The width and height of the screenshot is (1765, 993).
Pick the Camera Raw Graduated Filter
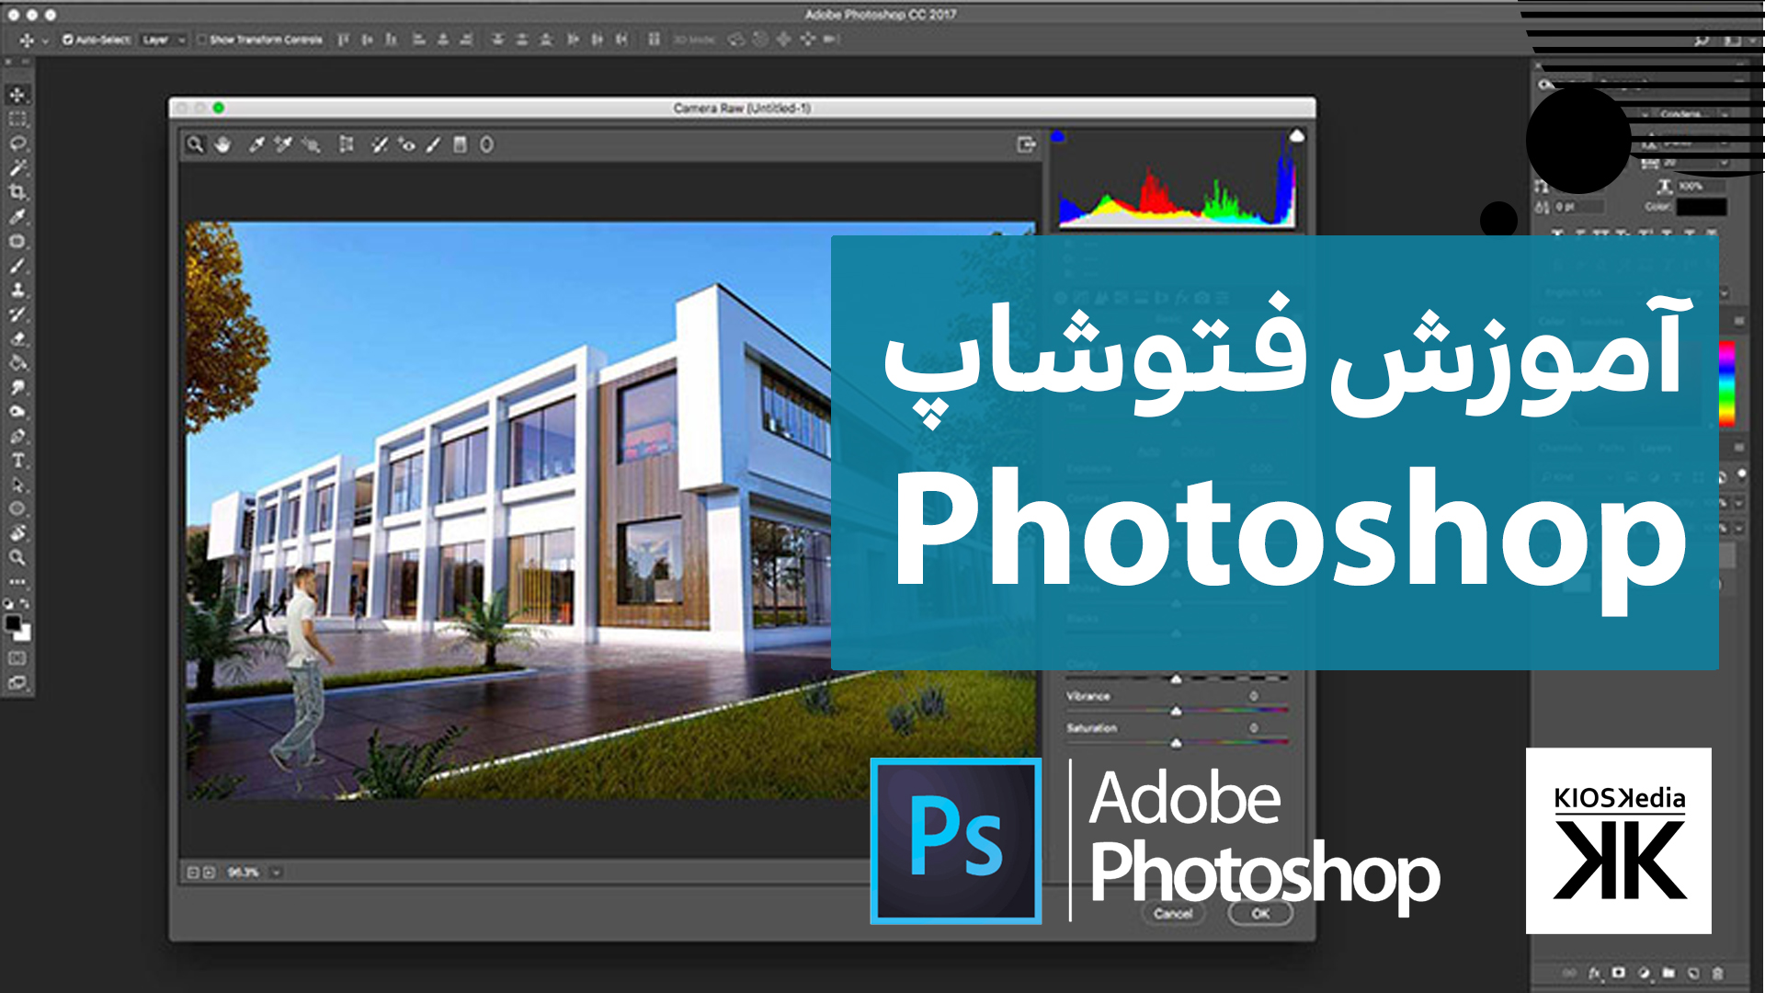coord(460,144)
